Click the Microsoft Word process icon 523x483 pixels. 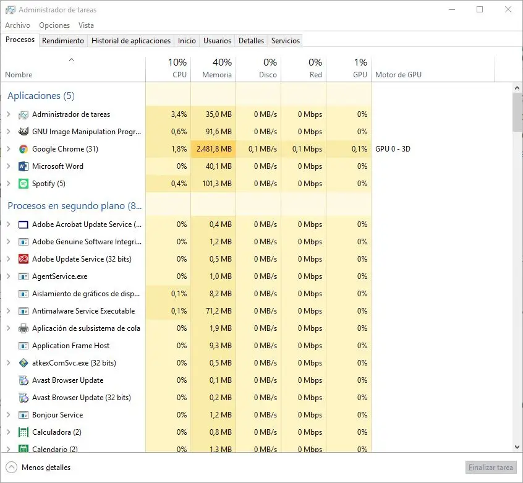click(23, 166)
